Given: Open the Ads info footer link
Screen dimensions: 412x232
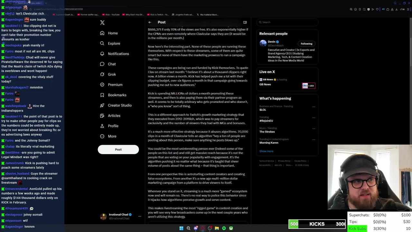Looking at the screenshot, I should click(278, 165).
